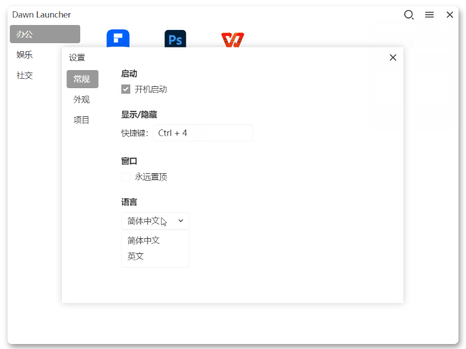Viewport: 466px width, 349px height.
Task: Click the 快捷键 field showing Ctrl + 4
Action: (x=202, y=133)
